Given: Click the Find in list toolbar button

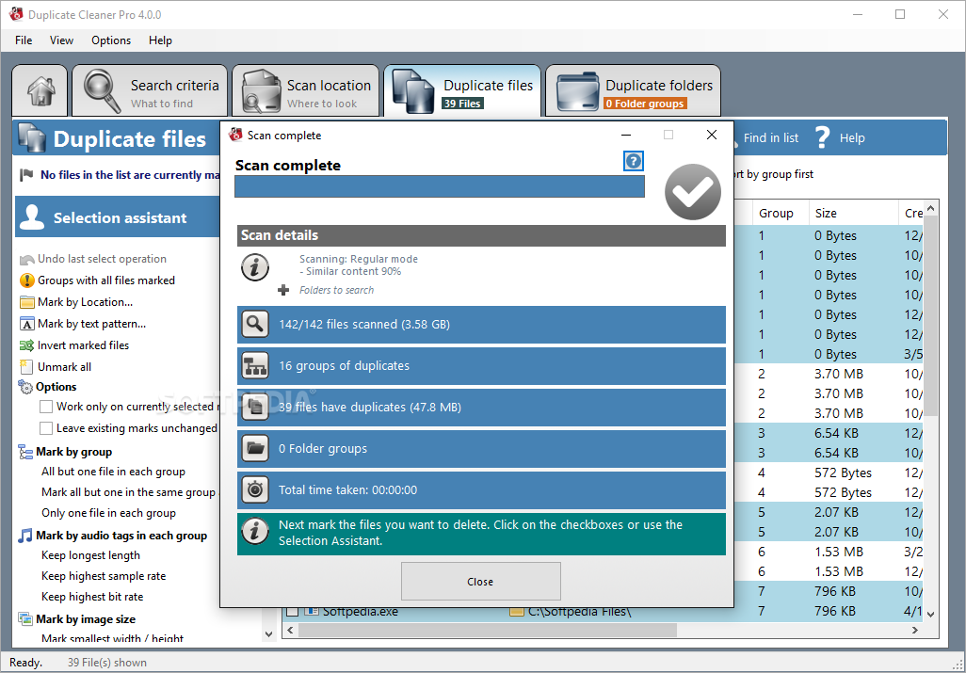Looking at the screenshot, I should click(770, 138).
